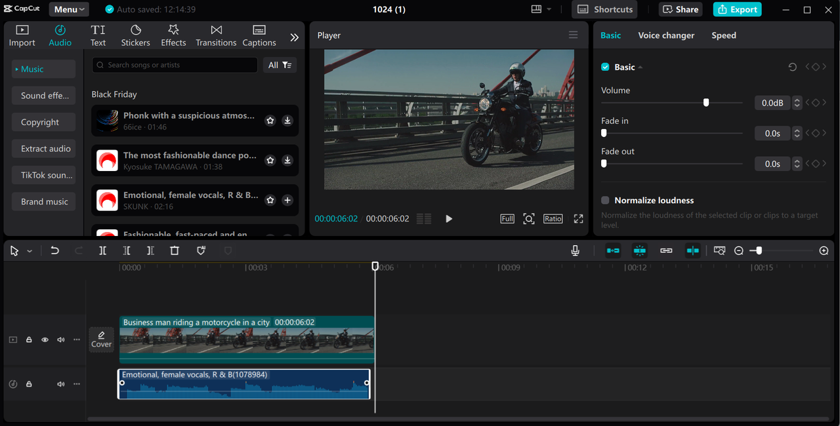Switch to the Speed tab
Screen dimensions: 840x426
(x=724, y=35)
